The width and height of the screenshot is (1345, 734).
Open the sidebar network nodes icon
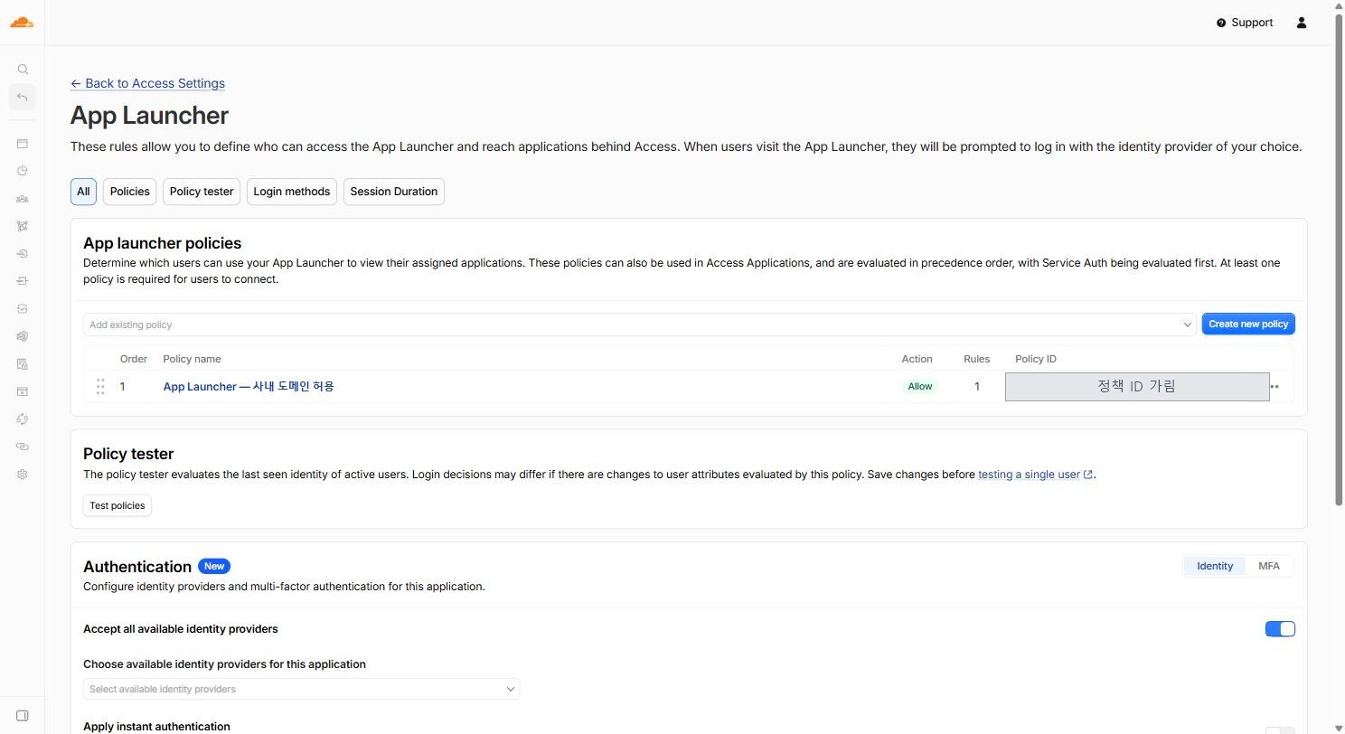pyautogui.click(x=23, y=226)
